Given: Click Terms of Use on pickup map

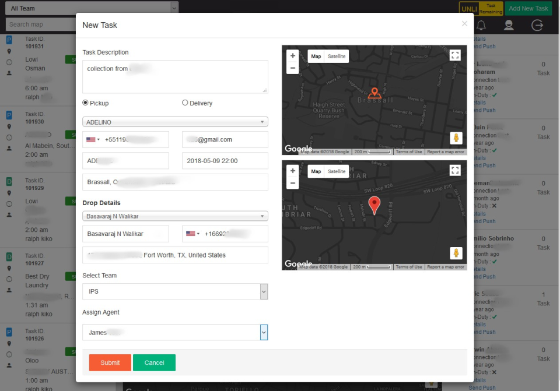Looking at the screenshot, I should coord(408,152).
